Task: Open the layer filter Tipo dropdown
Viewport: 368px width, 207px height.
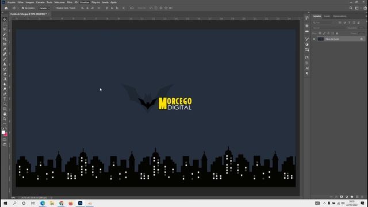Action: tap(324, 22)
